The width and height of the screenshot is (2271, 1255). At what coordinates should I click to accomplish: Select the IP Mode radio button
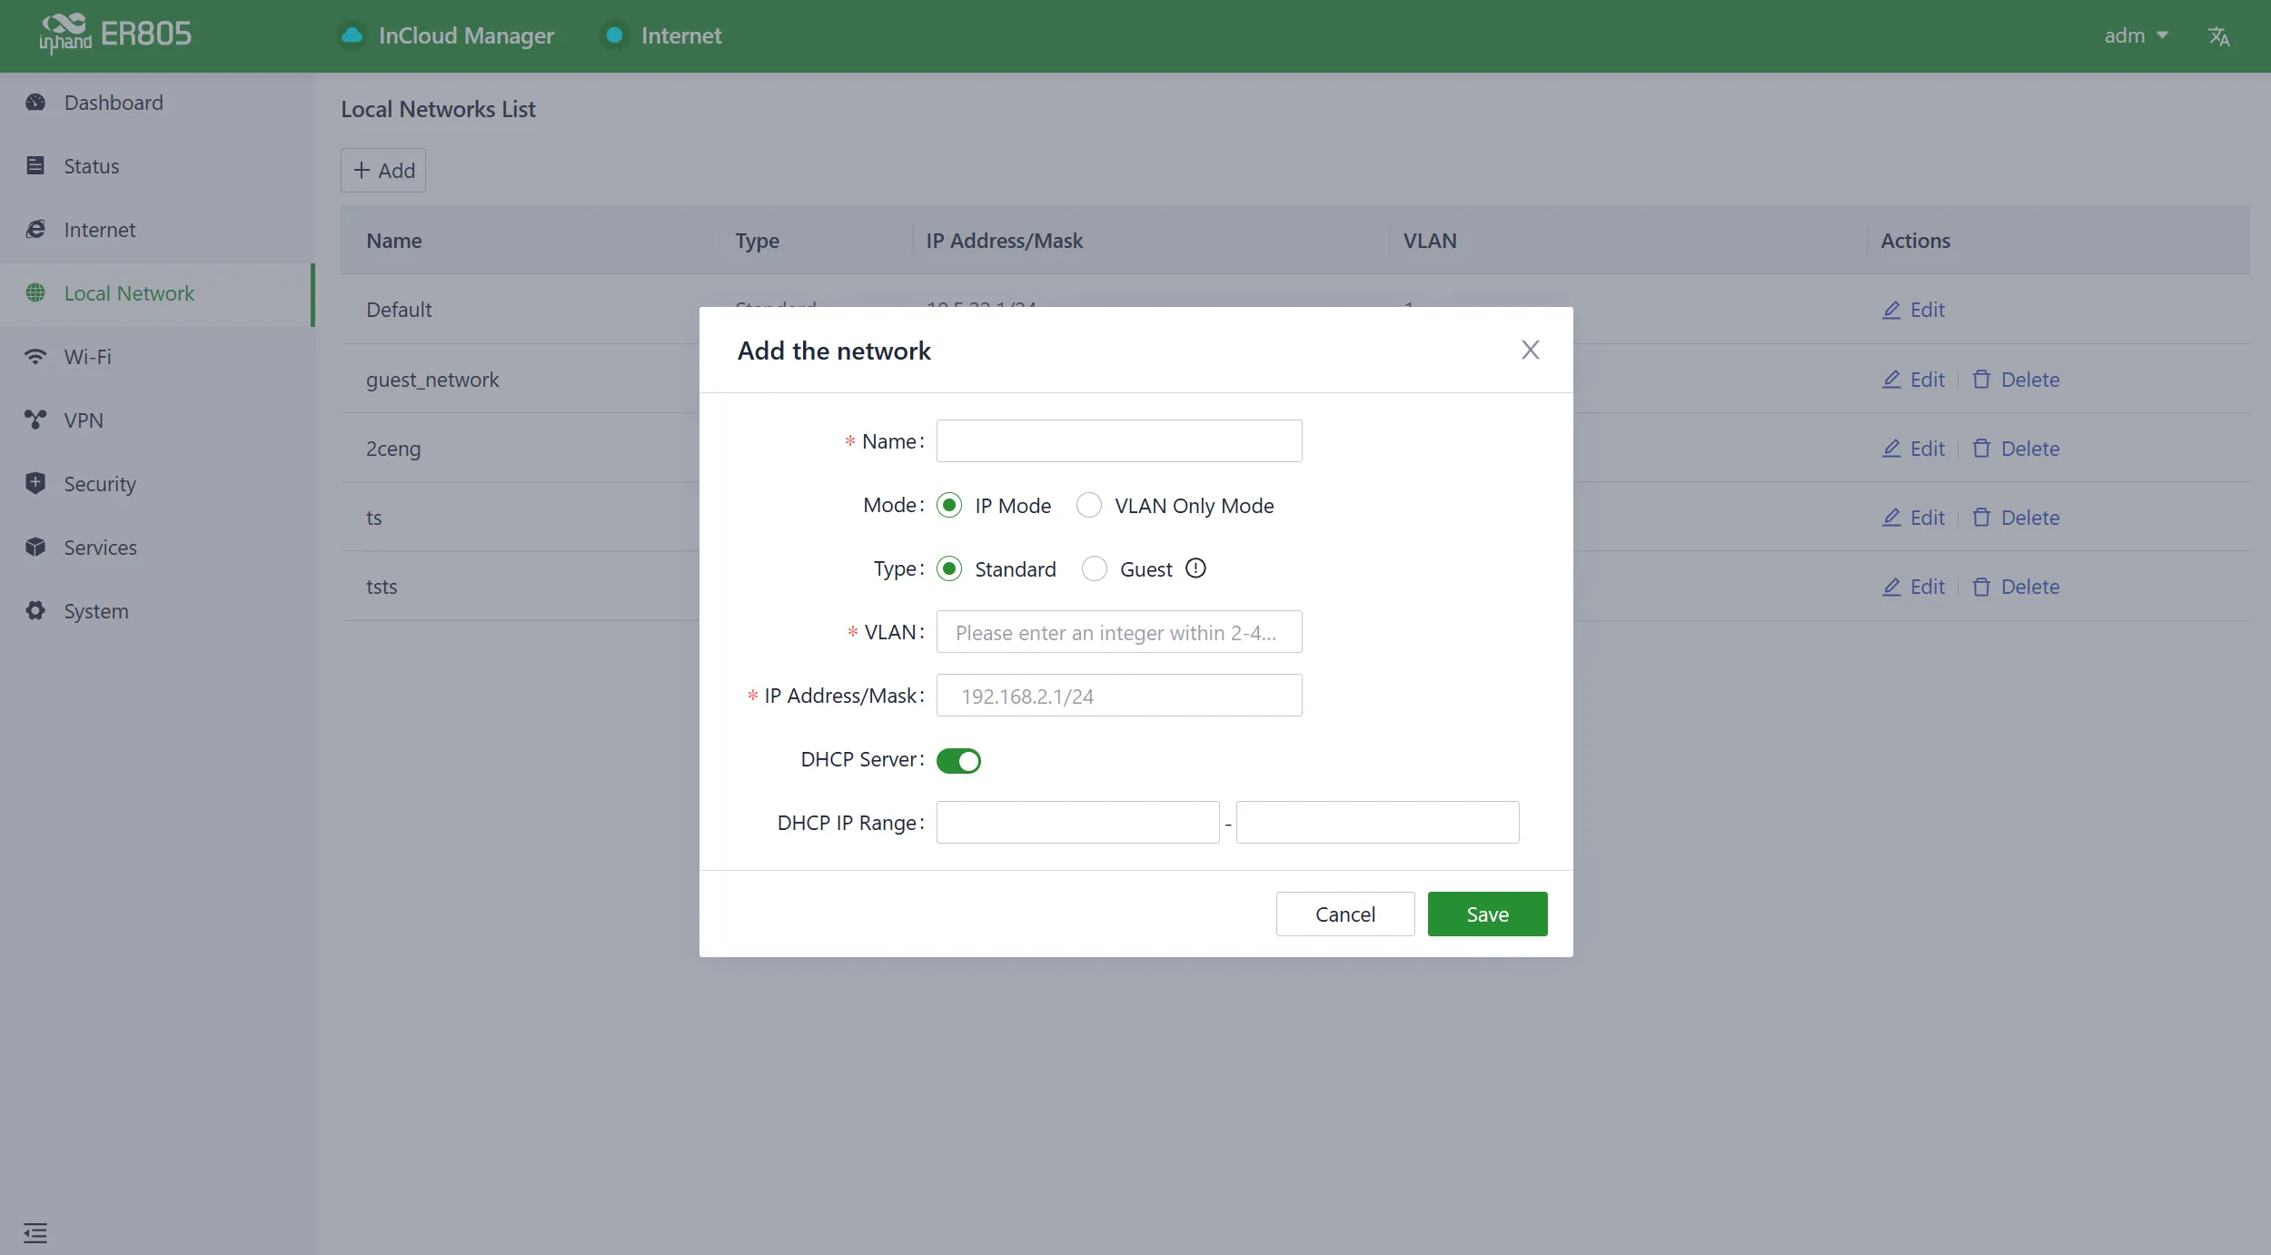click(949, 505)
